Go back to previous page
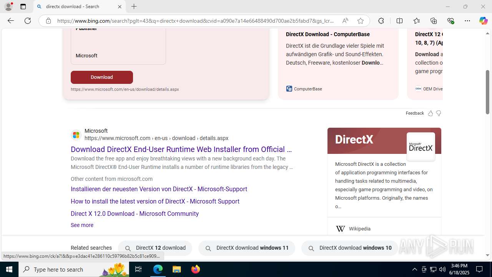 [11, 21]
